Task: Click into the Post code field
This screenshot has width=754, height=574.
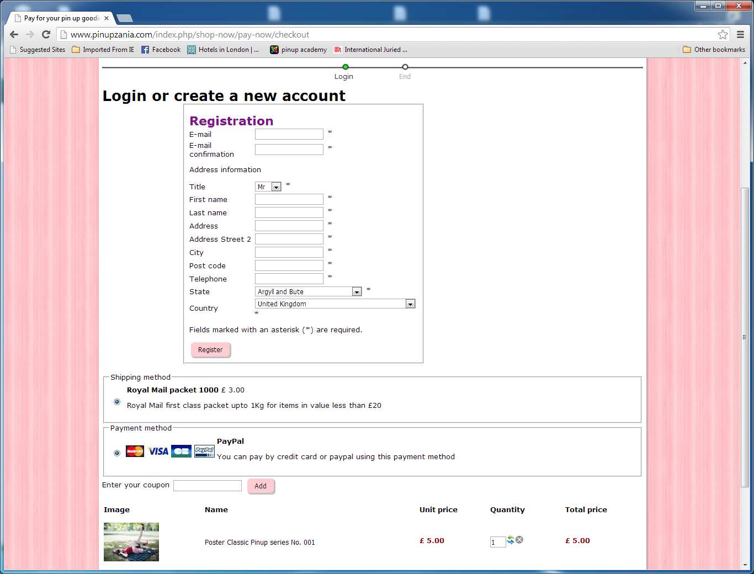Action: pyautogui.click(x=289, y=265)
